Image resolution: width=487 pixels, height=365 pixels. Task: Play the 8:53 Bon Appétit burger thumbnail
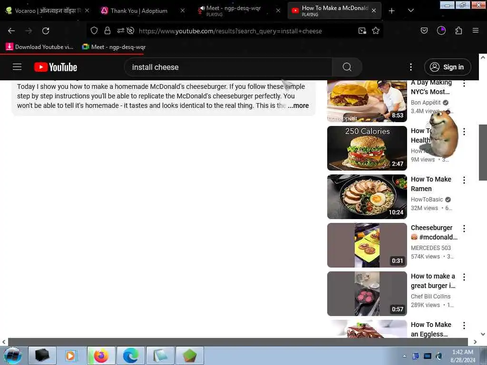point(367,101)
